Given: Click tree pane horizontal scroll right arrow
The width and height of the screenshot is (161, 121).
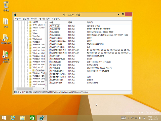Looking at the screenshot, I should (43, 88).
